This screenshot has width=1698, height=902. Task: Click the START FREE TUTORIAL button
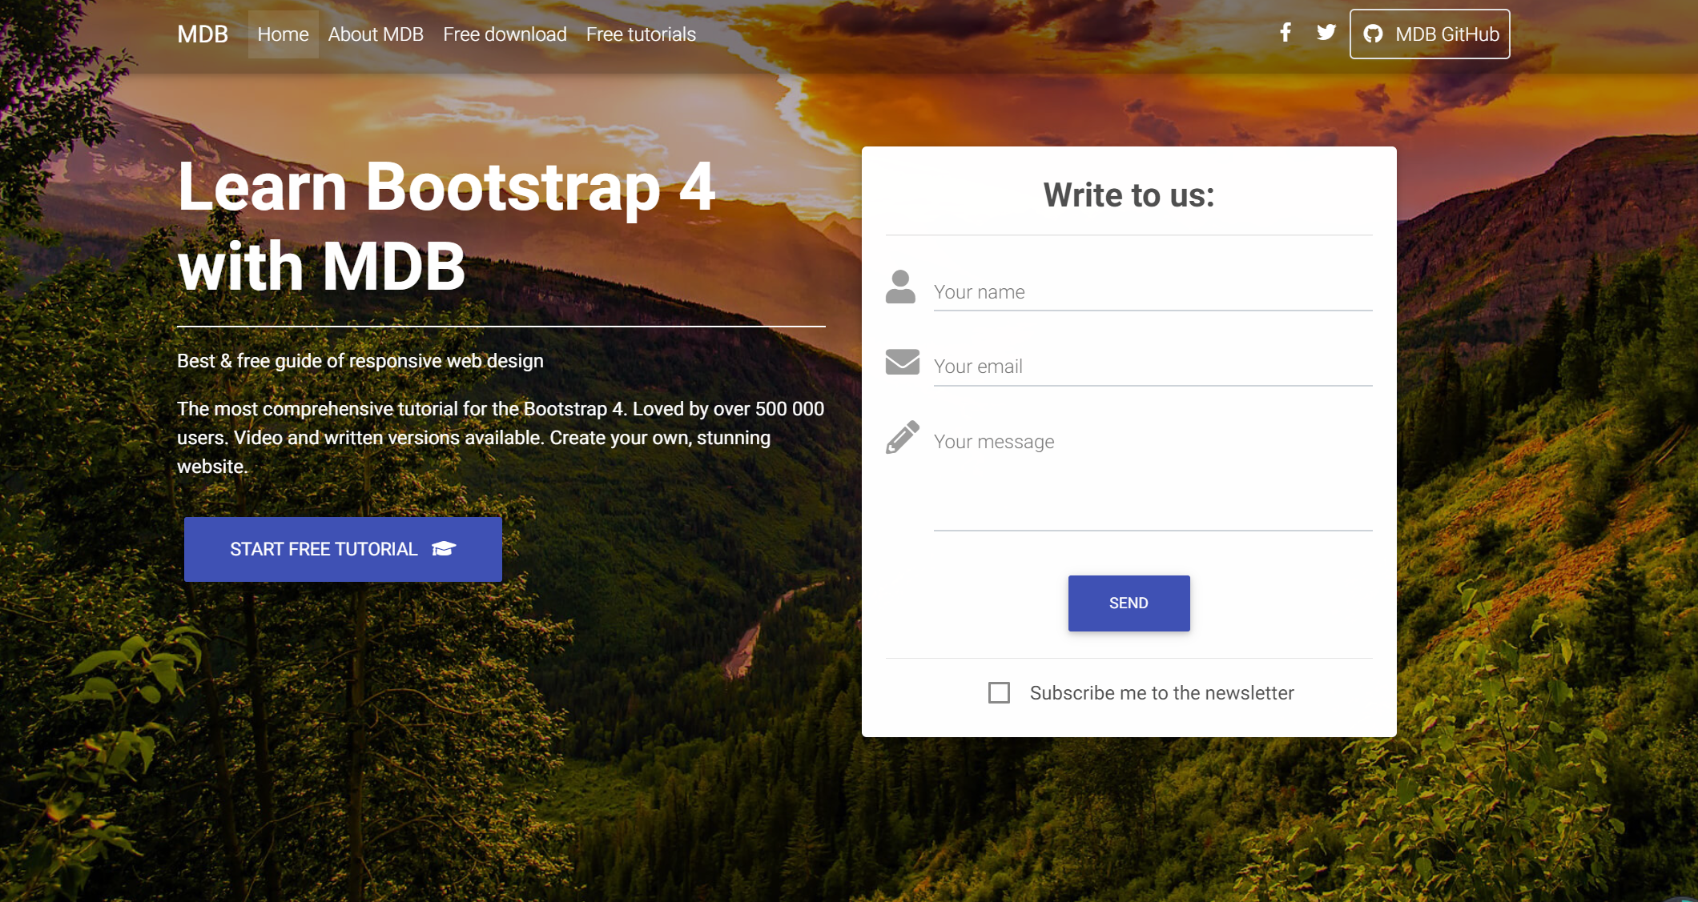[342, 549]
